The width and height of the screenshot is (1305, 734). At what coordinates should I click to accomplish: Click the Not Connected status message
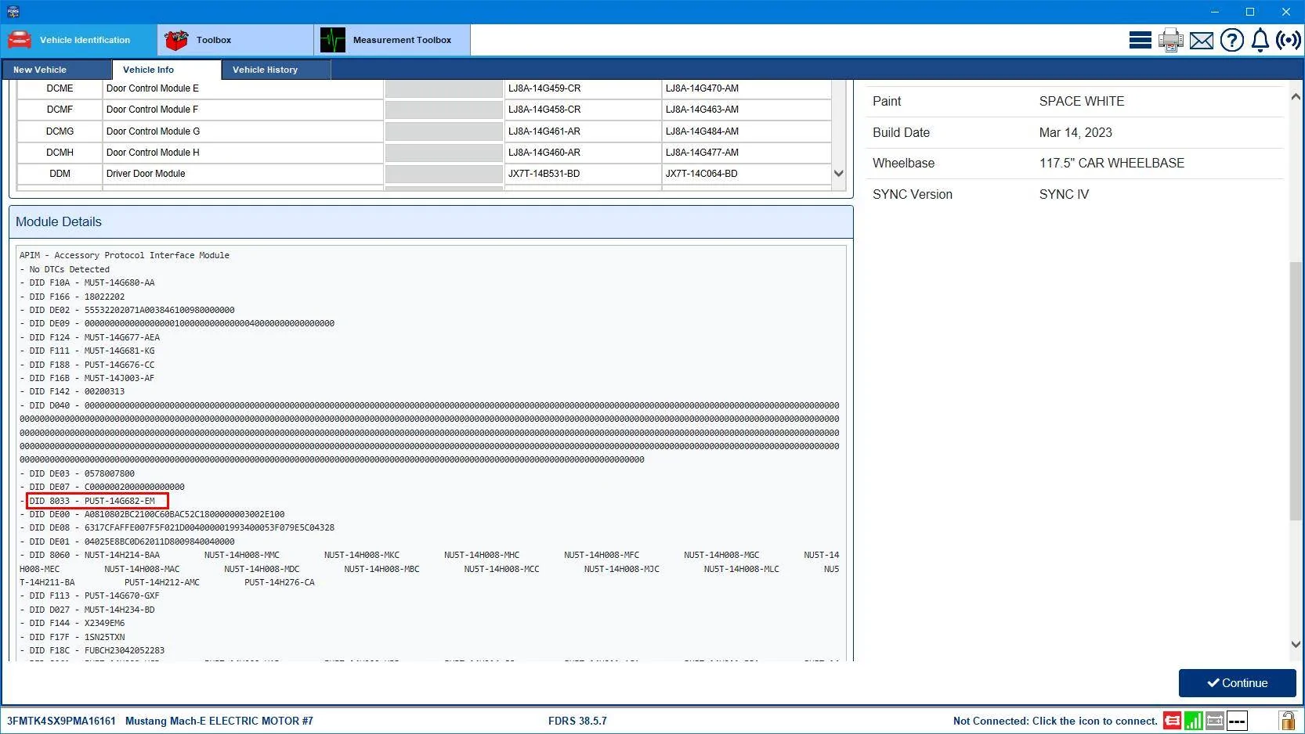tap(1055, 721)
